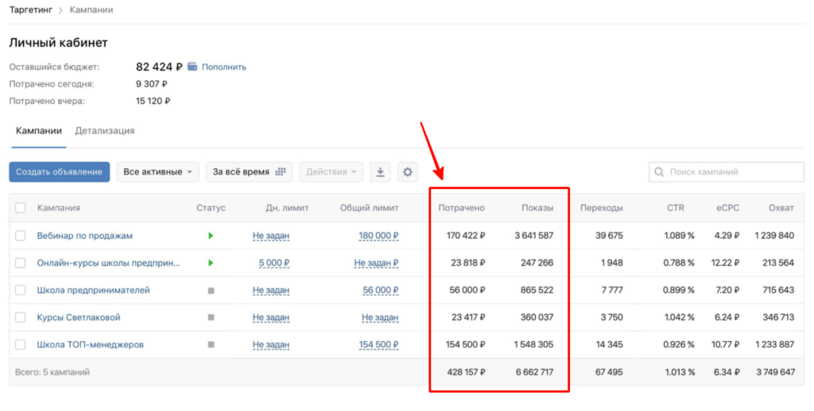Click the download statistics icon
This screenshot has height=411, width=814.
tap(381, 172)
